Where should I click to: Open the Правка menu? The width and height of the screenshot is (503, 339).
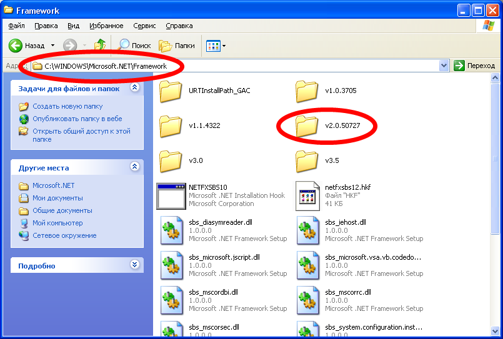tap(46, 26)
